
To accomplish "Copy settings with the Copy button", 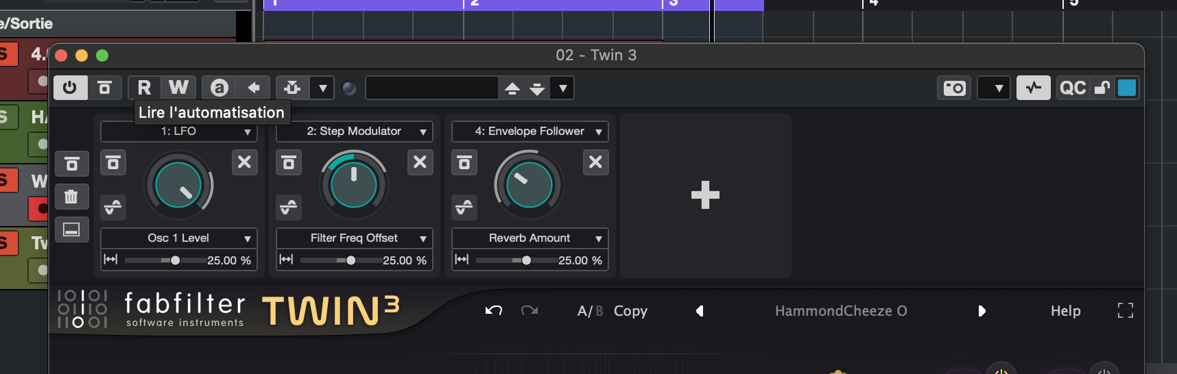I will pos(630,311).
